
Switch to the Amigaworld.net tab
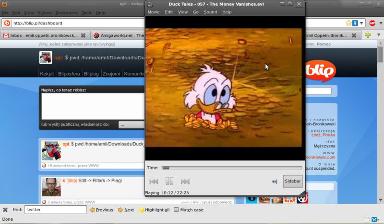[x=119, y=35]
